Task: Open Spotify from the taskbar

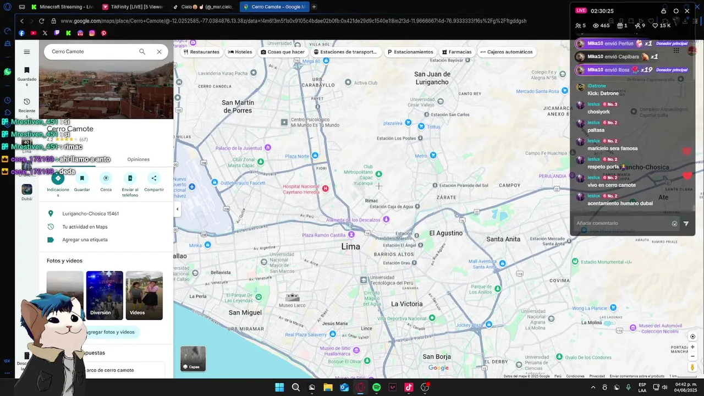Action: (377, 387)
